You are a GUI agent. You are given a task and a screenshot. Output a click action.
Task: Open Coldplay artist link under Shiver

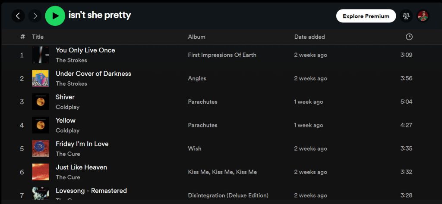coord(67,107)
